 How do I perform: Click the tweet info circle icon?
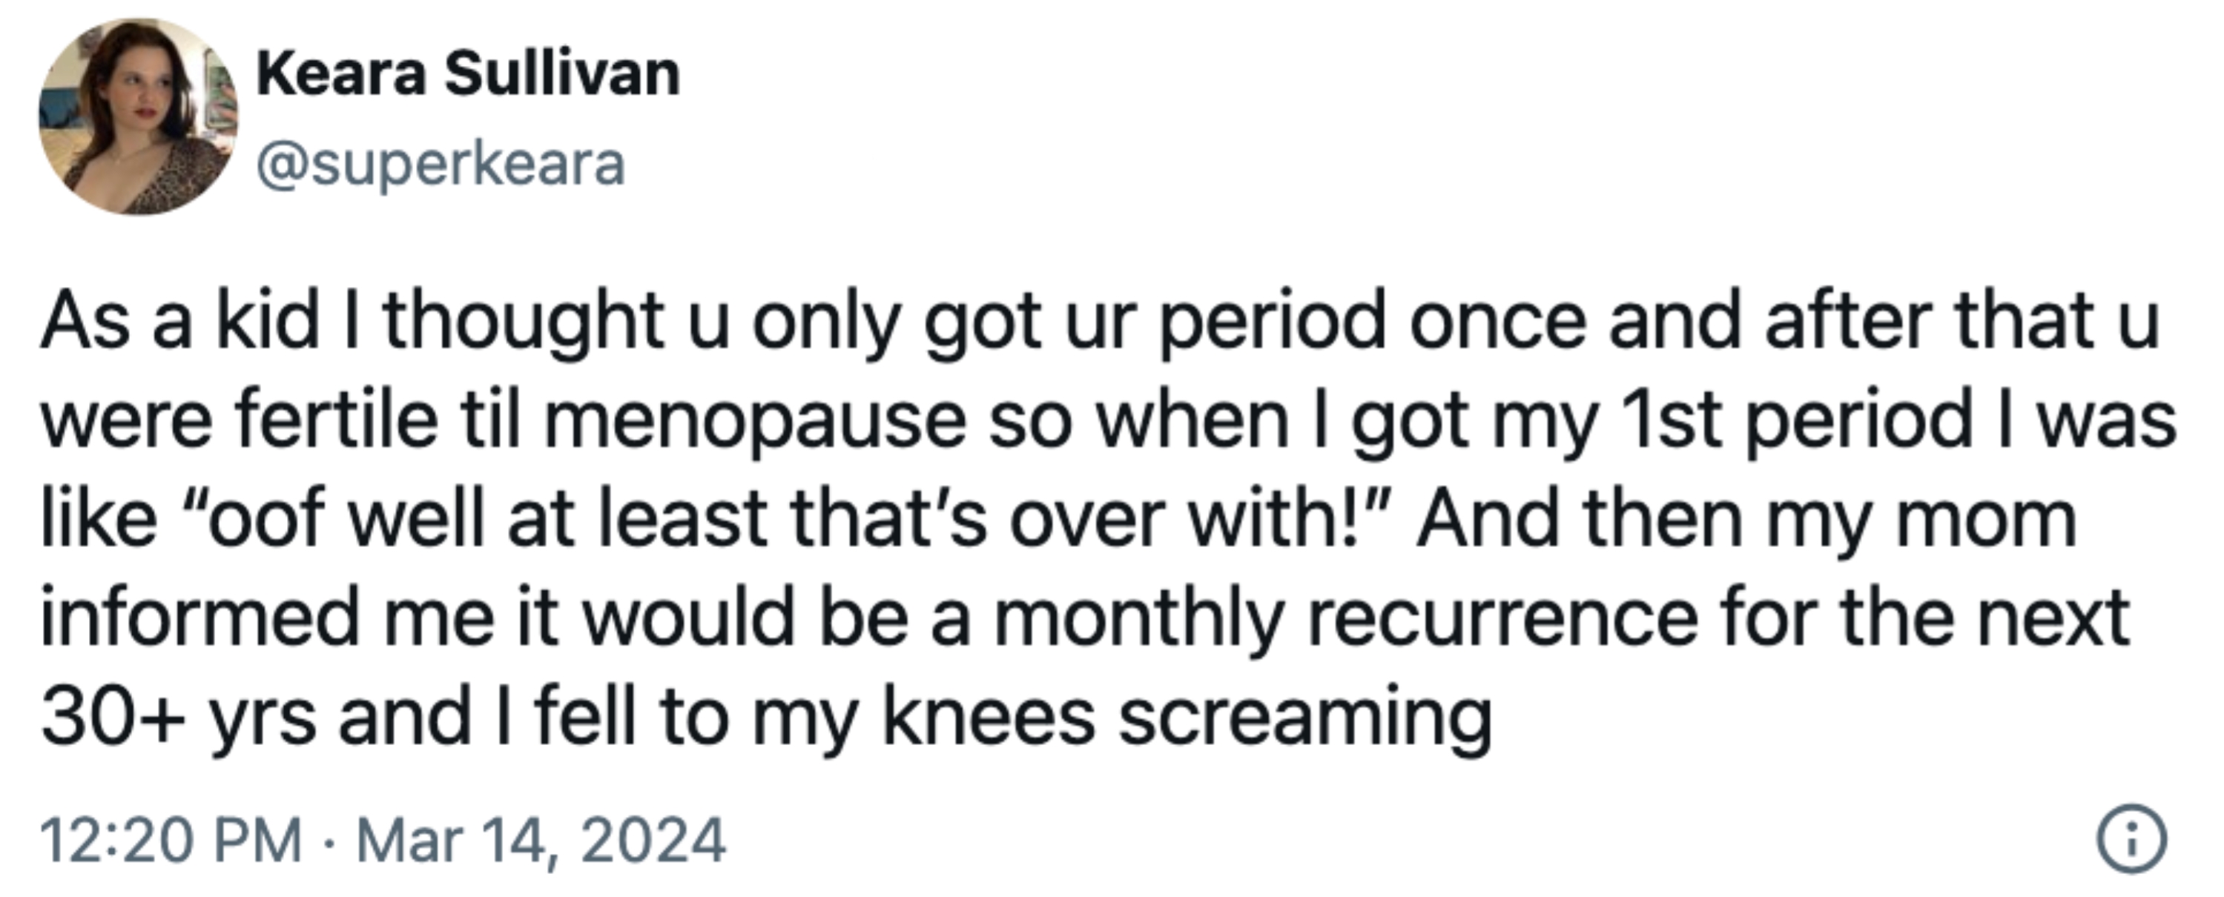[x=2133, y=839]
